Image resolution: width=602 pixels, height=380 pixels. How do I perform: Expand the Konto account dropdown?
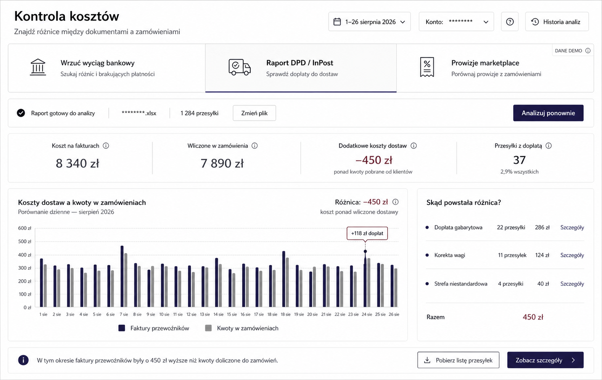(456, 22)
